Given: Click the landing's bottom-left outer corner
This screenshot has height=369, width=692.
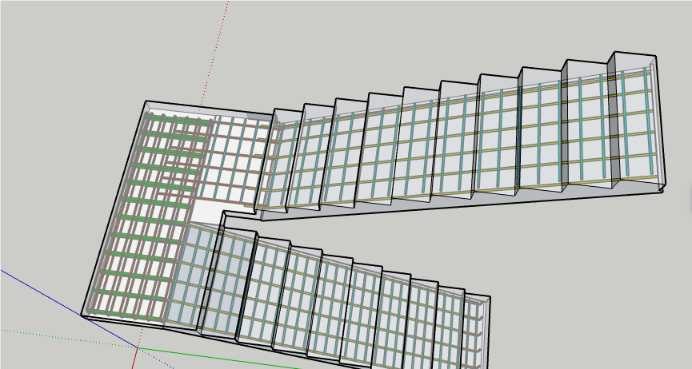Looking at the screenshot, I should coord(82,314).
